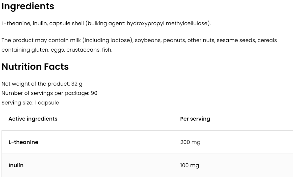Click the '200 mg' table cell
Viewport: 295px width, 180px height.
pyautogui.click(x=190, y=142)
